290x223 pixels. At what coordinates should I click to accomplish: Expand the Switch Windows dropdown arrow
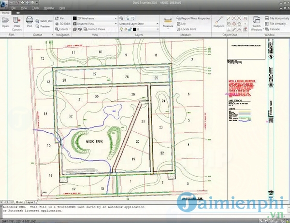(x=263, y=29)
